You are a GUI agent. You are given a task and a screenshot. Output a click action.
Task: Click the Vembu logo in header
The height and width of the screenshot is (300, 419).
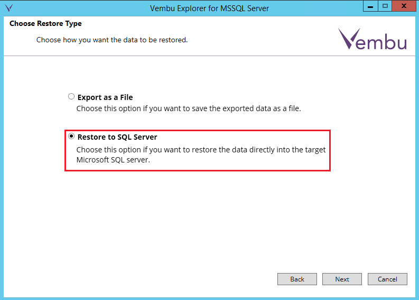coord(373,39)
